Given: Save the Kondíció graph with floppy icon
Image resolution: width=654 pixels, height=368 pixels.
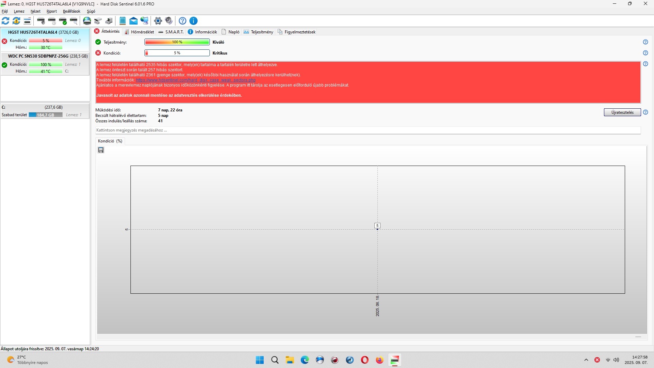Looking at the screenshot, I should 101,150.
